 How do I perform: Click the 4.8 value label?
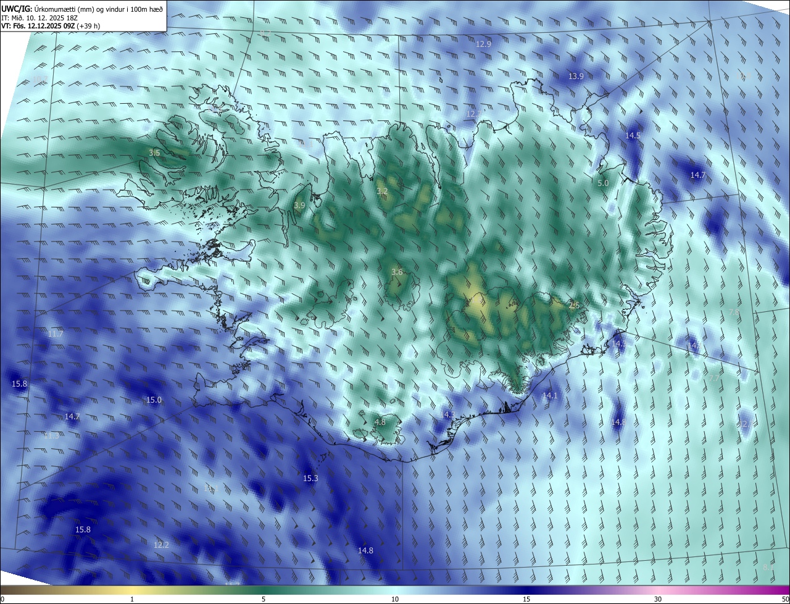[380, 422]
